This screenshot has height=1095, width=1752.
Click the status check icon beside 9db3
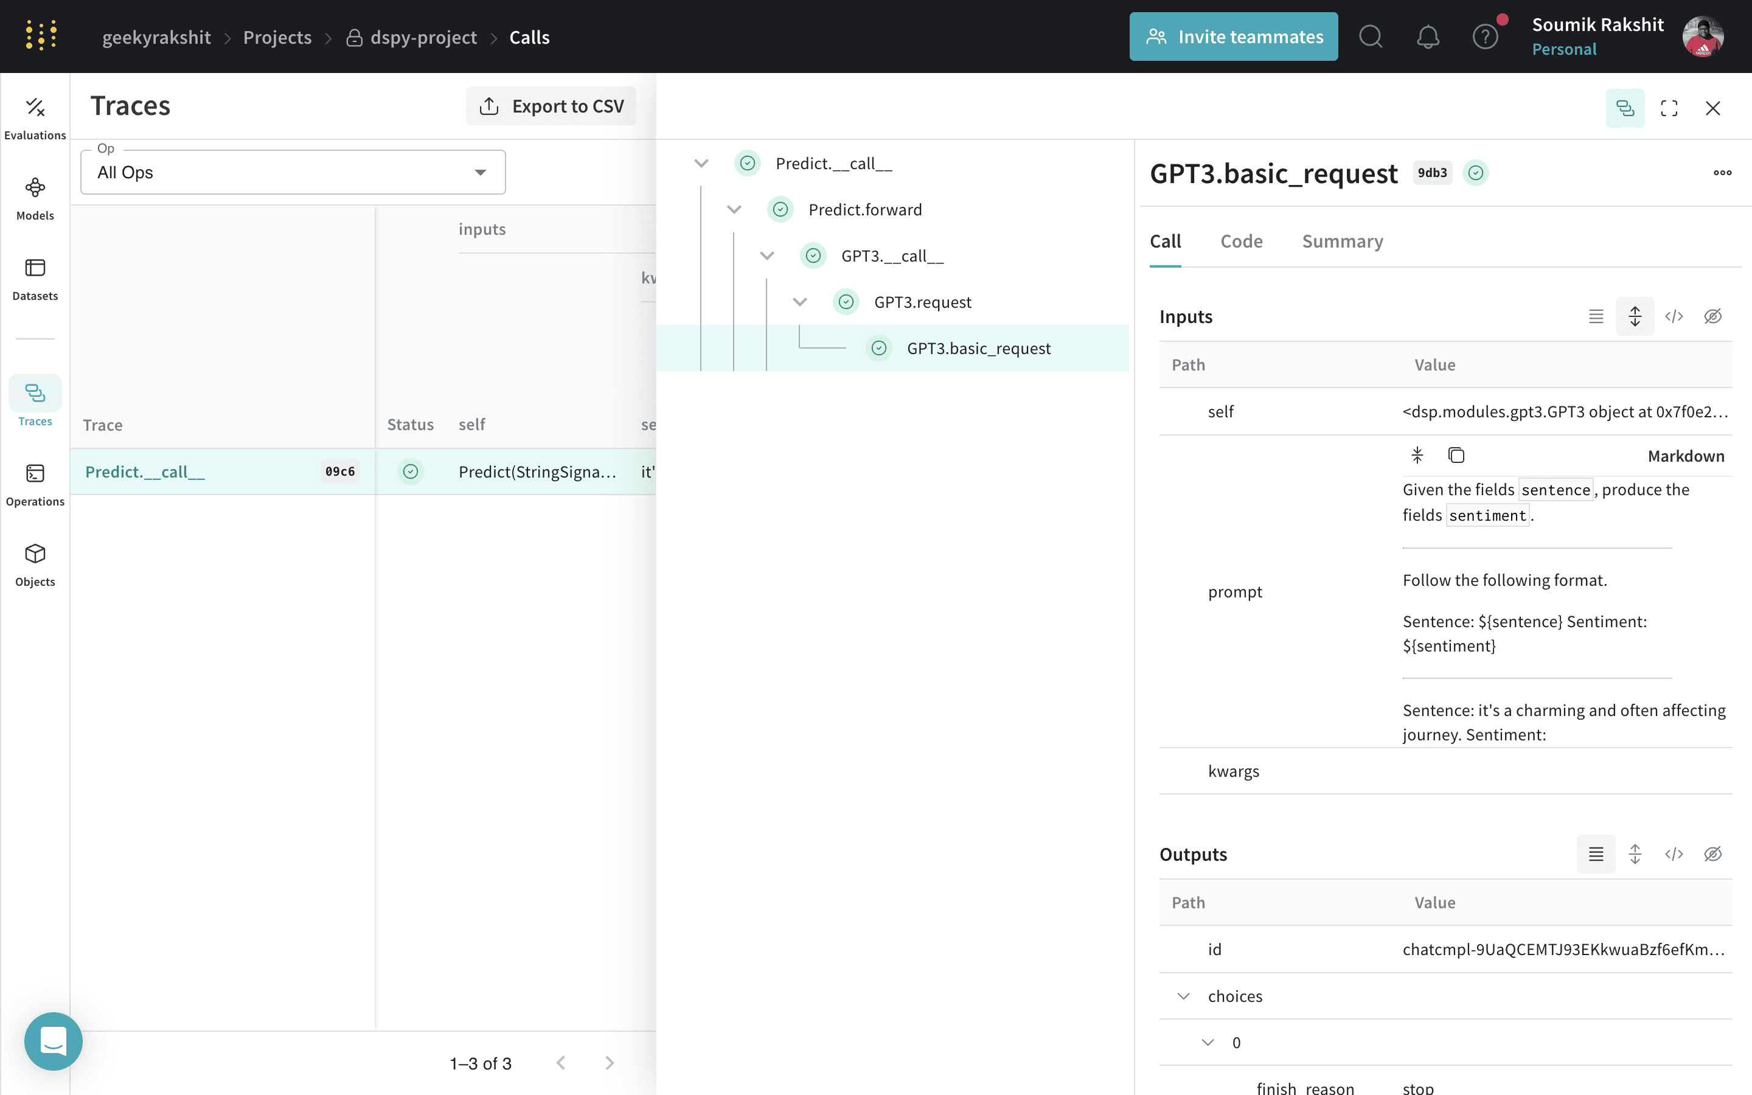click(x=1475, y=172)
